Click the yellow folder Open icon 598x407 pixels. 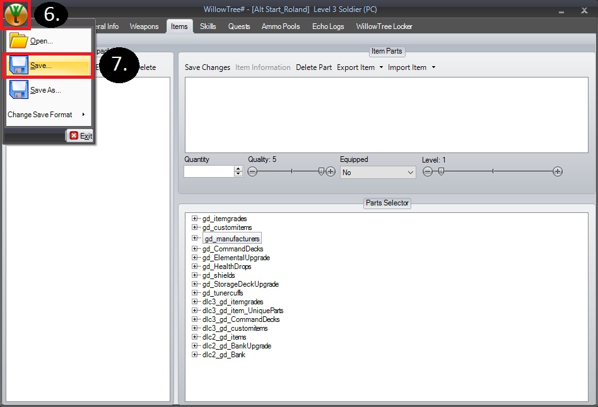tap(19, 41)
